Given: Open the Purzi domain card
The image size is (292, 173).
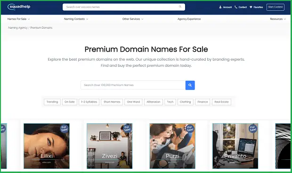Looking at the screenshot, I should pyautogui.click(x=172, y=146).
